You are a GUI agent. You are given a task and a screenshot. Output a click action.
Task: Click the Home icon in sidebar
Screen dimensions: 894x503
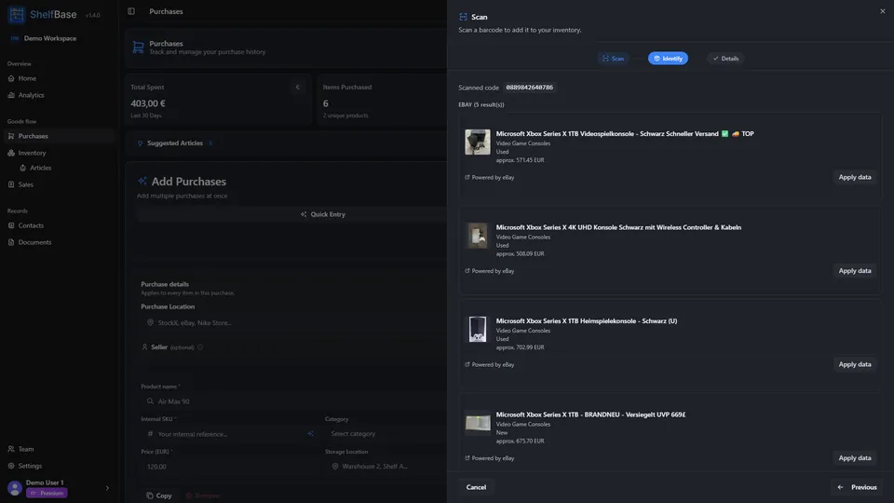11,78
